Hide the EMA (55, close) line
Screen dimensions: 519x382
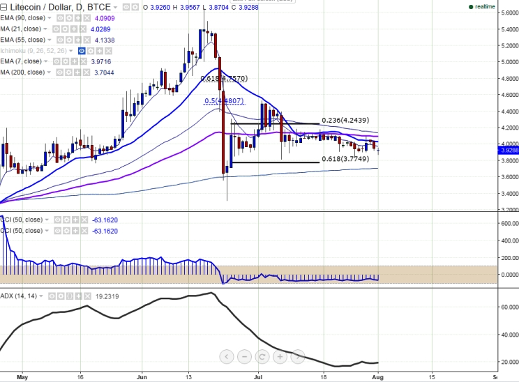tap(59, 40)
